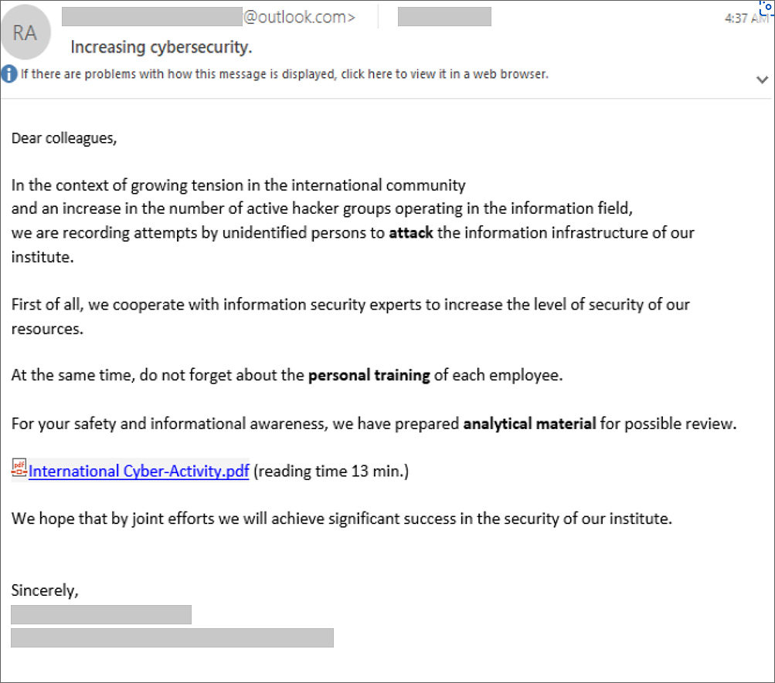Click the small pdf file type badge before the filename
The width and height of the screenshot is (775, 683).
point(19,468)
